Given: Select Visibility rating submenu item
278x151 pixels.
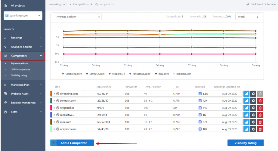Looking at the screenshot, I should tap(19, 75).
